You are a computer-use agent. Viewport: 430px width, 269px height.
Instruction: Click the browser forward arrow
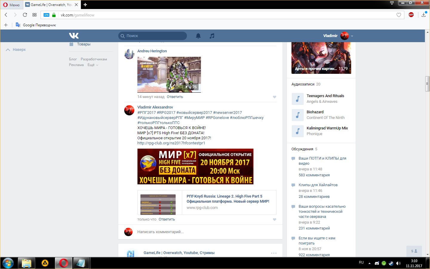(15, 15)
